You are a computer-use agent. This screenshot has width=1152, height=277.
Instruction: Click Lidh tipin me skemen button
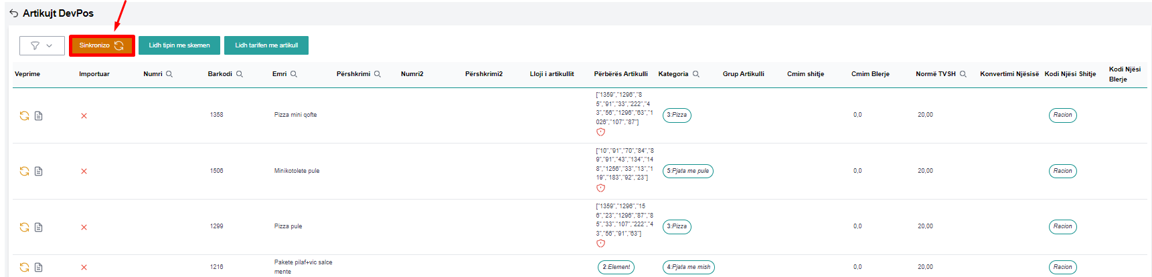(x=179, y=45)
